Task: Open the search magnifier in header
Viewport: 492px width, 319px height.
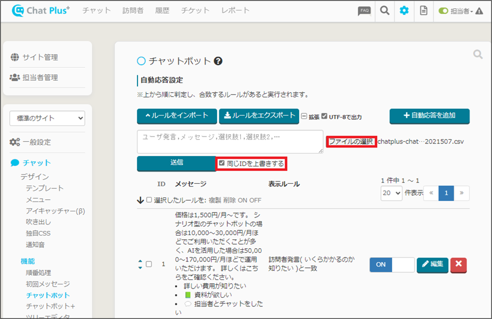Action: tap(385, 11)
